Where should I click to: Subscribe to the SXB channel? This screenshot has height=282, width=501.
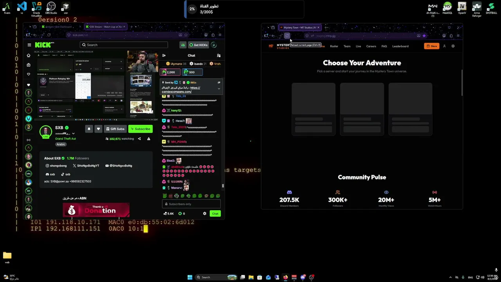click(141, 129)
